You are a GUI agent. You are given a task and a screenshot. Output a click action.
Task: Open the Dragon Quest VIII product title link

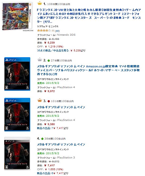89,16
